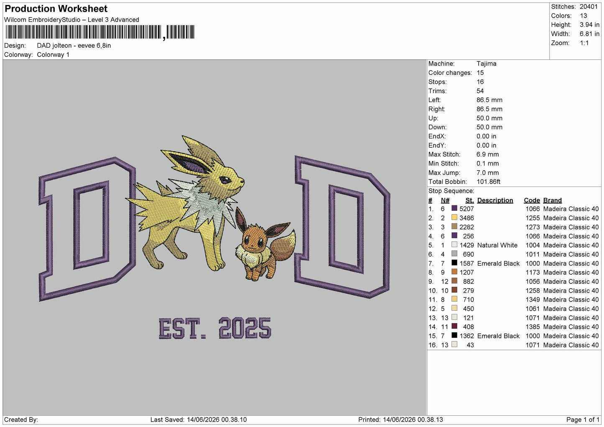Click stitch count '5207' in row 1
Screen dimensions: 604x427
tap(466, 209)
